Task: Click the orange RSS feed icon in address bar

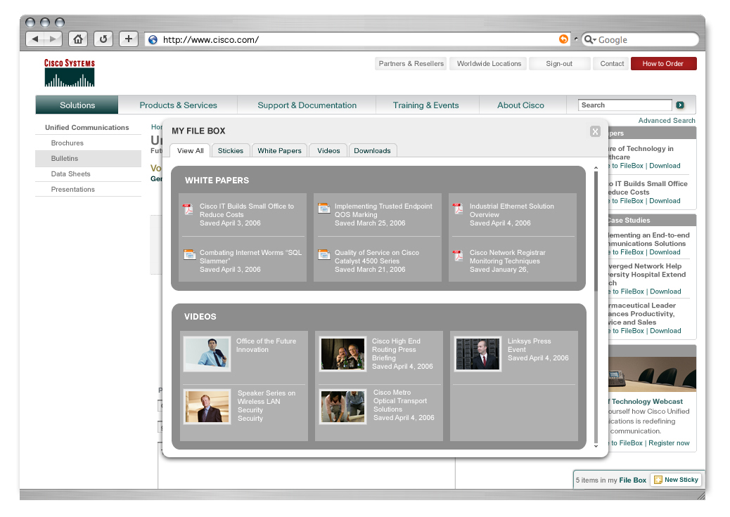Action: click(563, 39)
